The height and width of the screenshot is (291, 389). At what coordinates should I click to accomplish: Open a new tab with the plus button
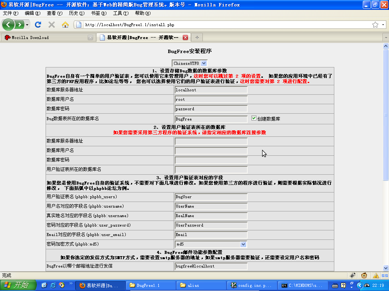click(x=197, y=38)
